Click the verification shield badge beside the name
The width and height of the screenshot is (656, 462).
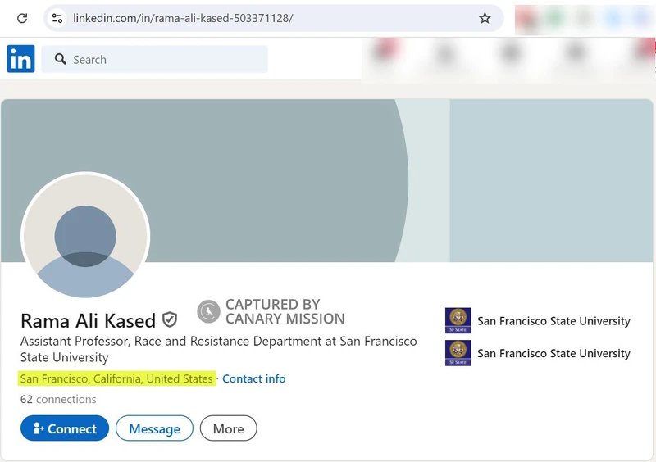point(170,319)
